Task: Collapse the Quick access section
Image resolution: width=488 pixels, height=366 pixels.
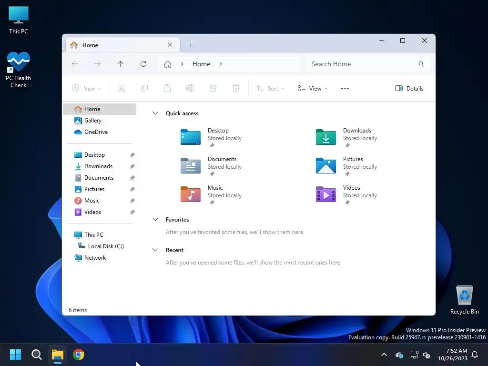Action: click(155, 113)
